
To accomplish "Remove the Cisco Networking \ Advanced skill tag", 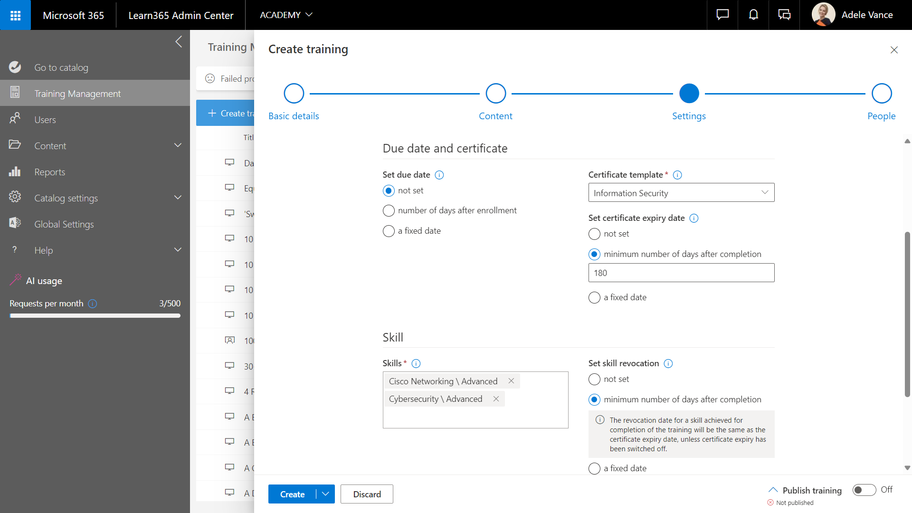I will tap(511, 381).
